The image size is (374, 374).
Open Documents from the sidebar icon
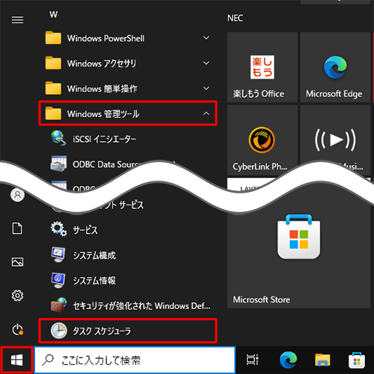click(x=17, y=228)
